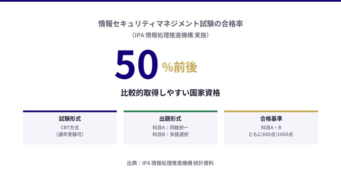Image resolution: width=341 pixels, height=170 pixels.
Task: Click the CBT方式 text
Action: [x=70, y=127]
